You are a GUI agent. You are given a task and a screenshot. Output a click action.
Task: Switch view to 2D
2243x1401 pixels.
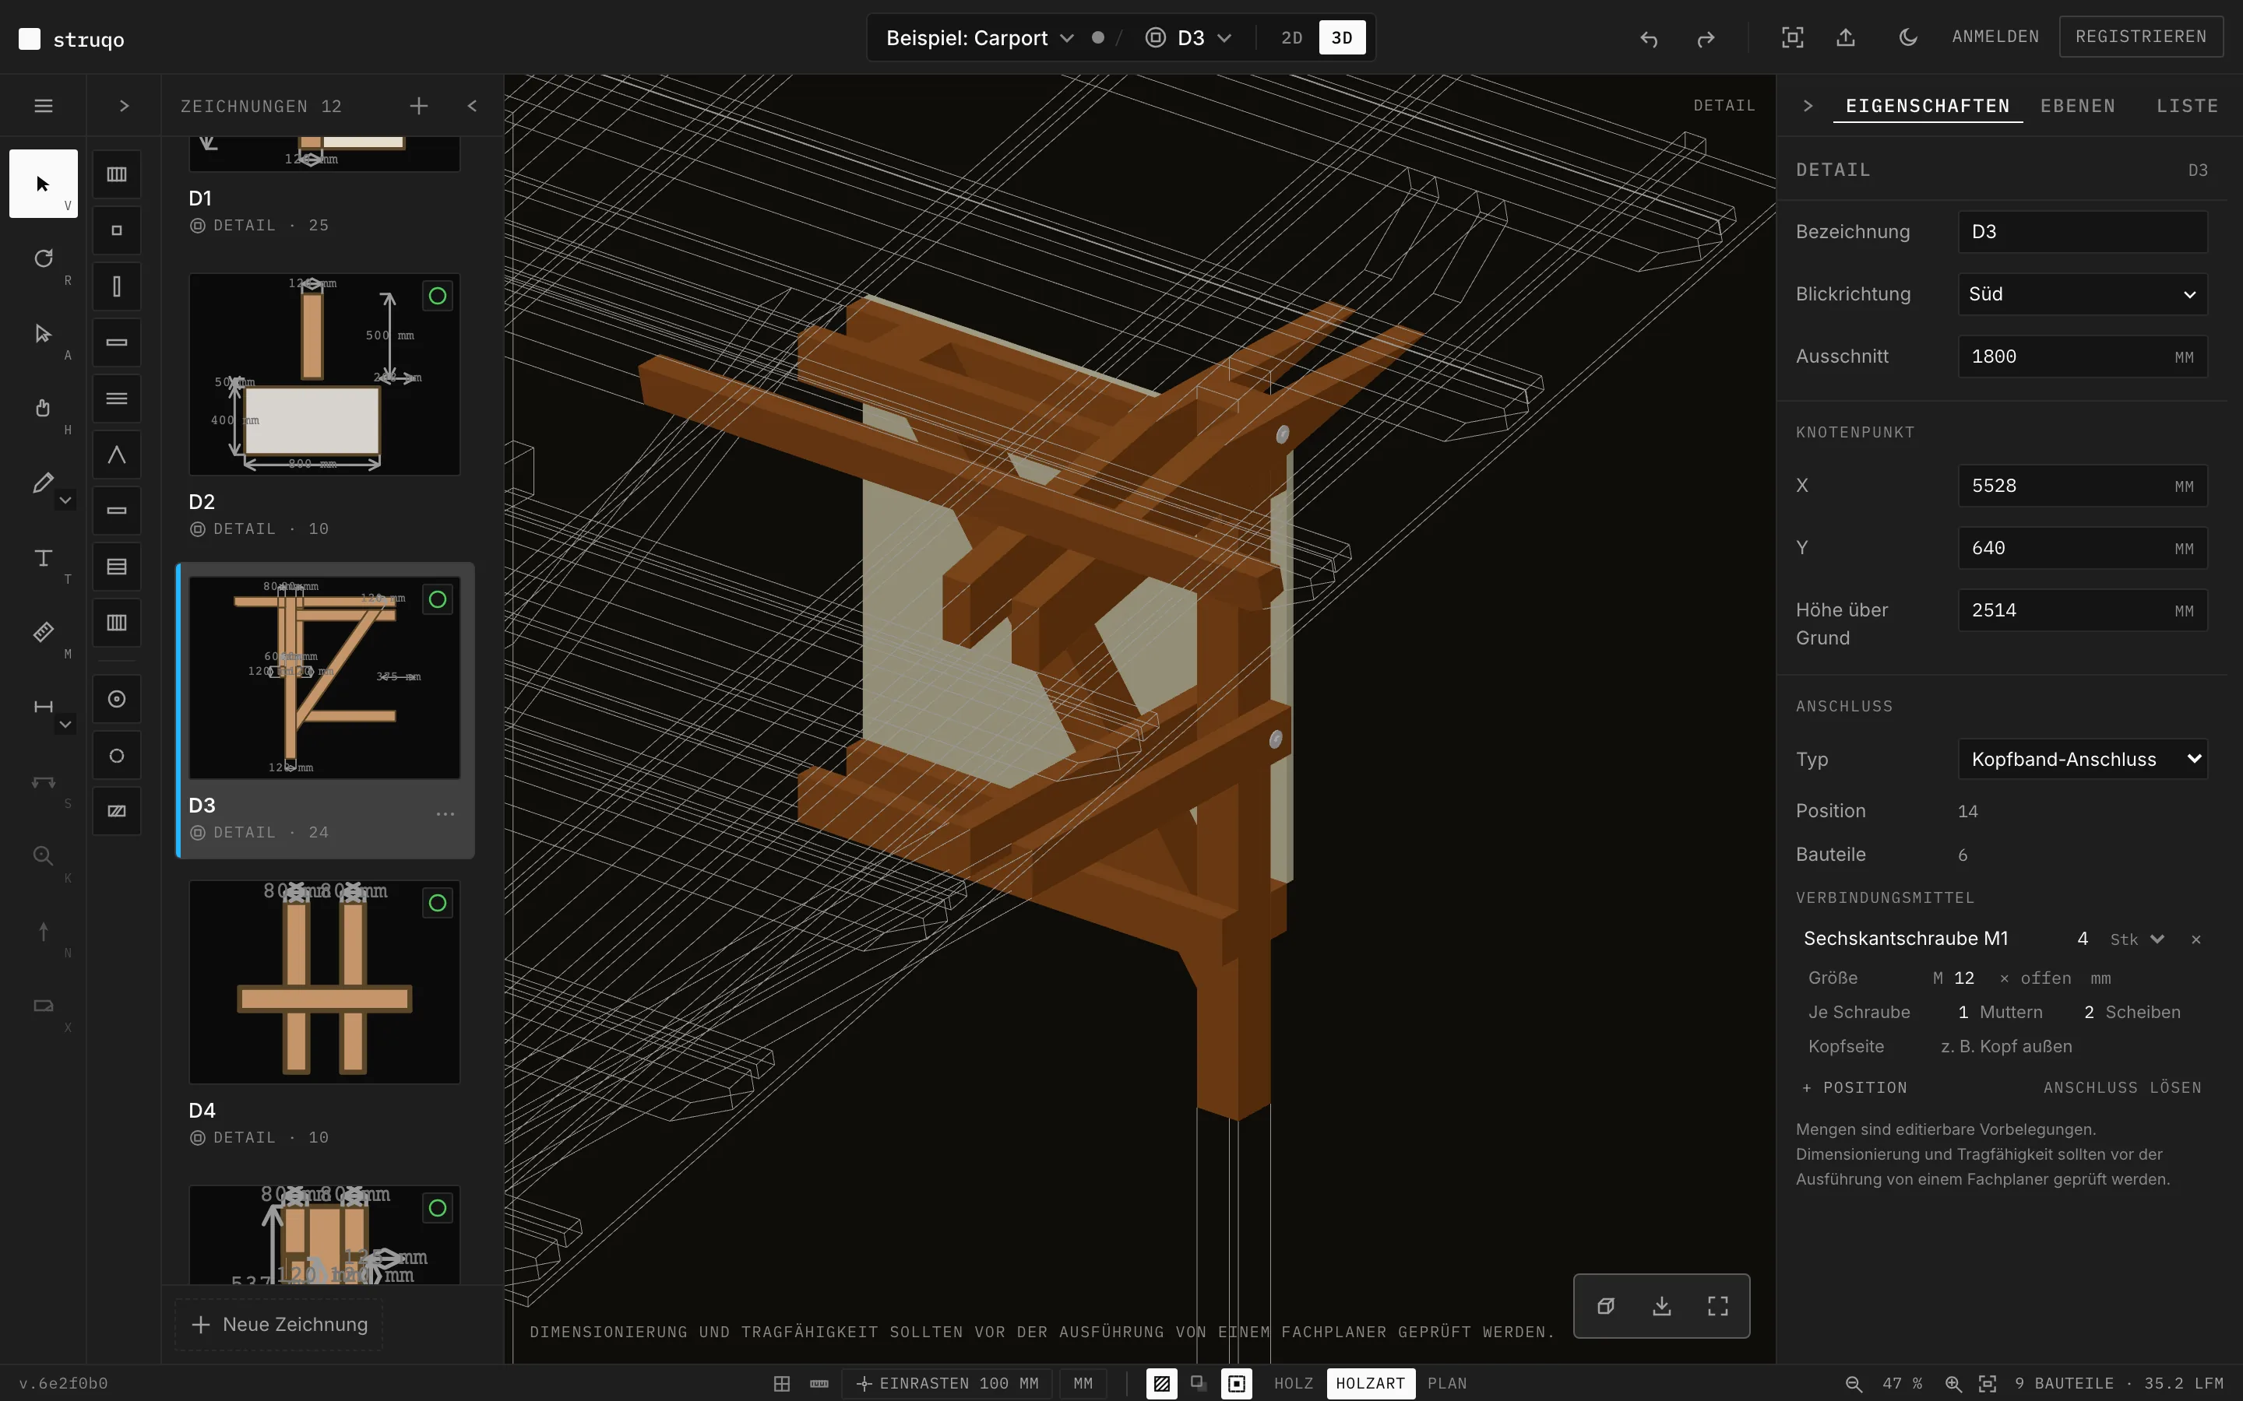click(x=1291, y=38)
